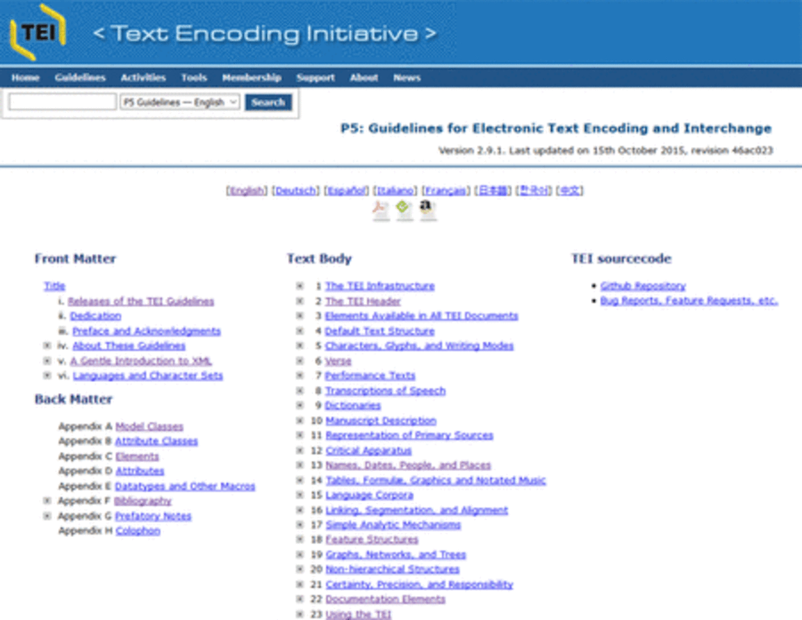Open Transcriptions of Speech chapter

(x=385, y=391)
